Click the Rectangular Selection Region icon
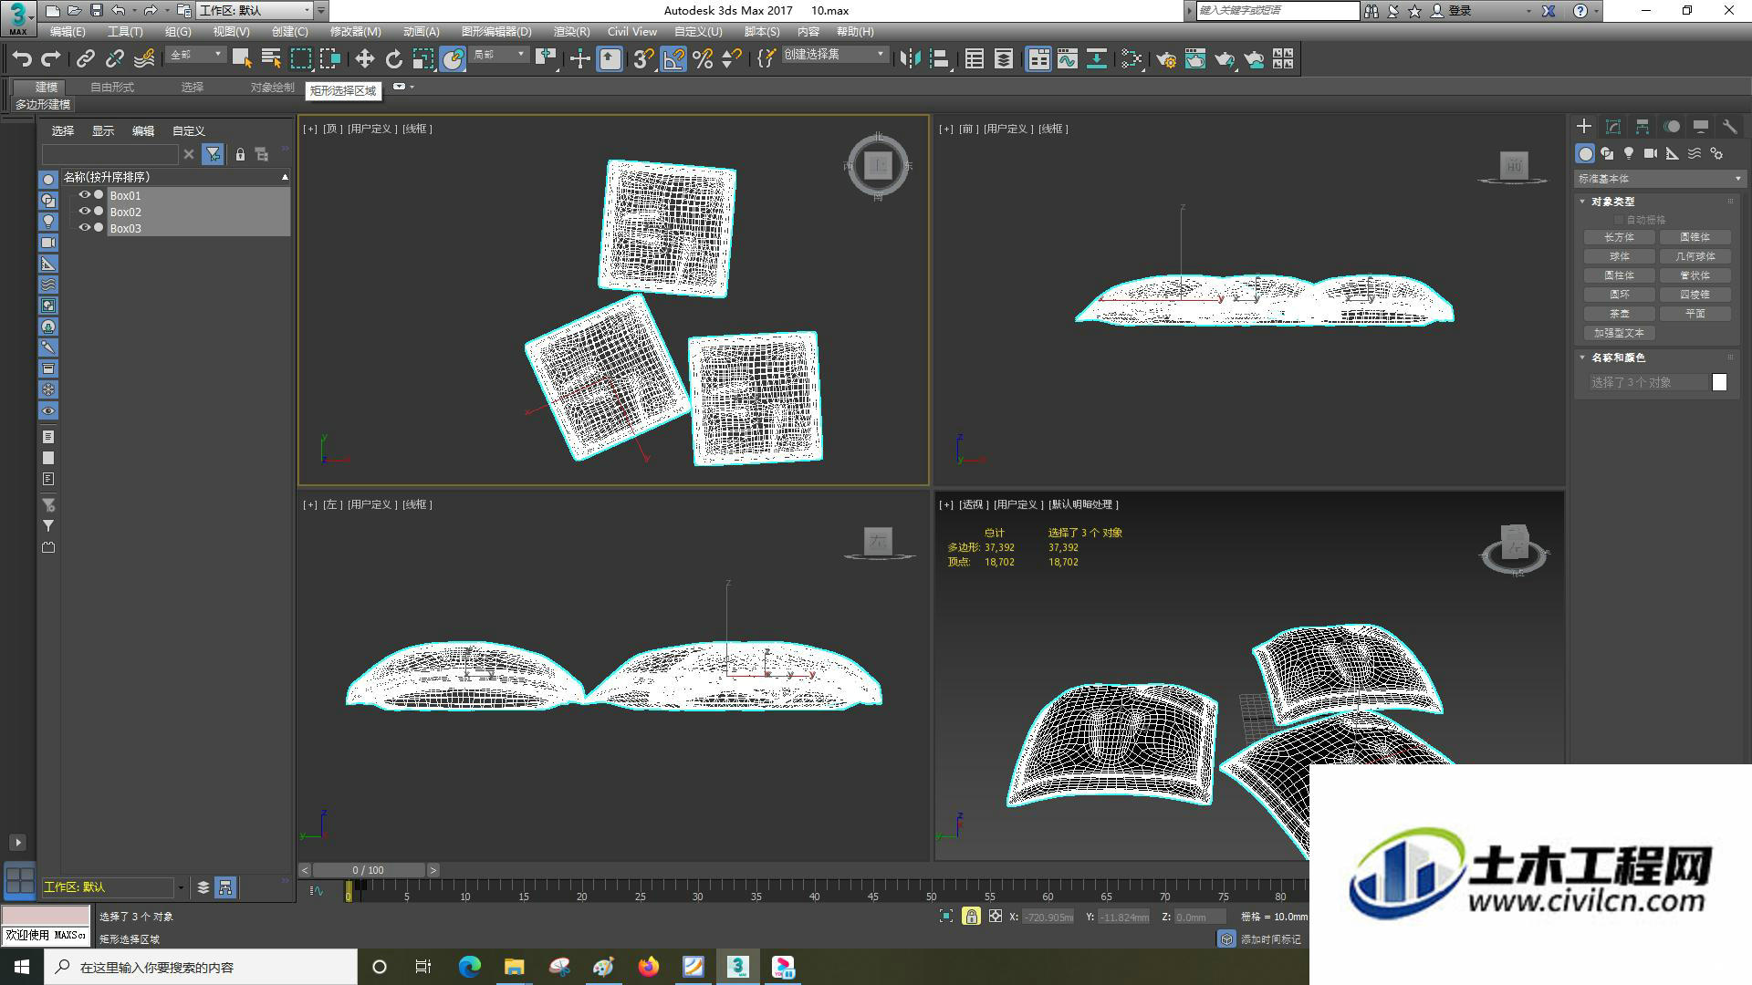Image resolution: width=1752 pixels, height=985 pixels. (x=300, y=59)
